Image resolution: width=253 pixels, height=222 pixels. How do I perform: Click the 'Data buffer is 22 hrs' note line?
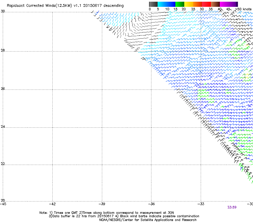124,216
